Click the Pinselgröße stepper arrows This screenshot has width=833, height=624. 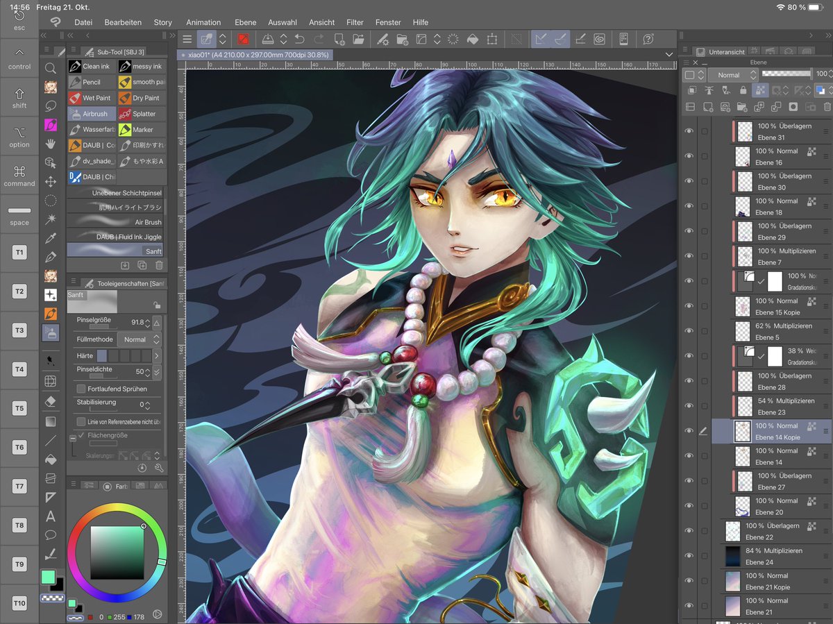(146, 323)
